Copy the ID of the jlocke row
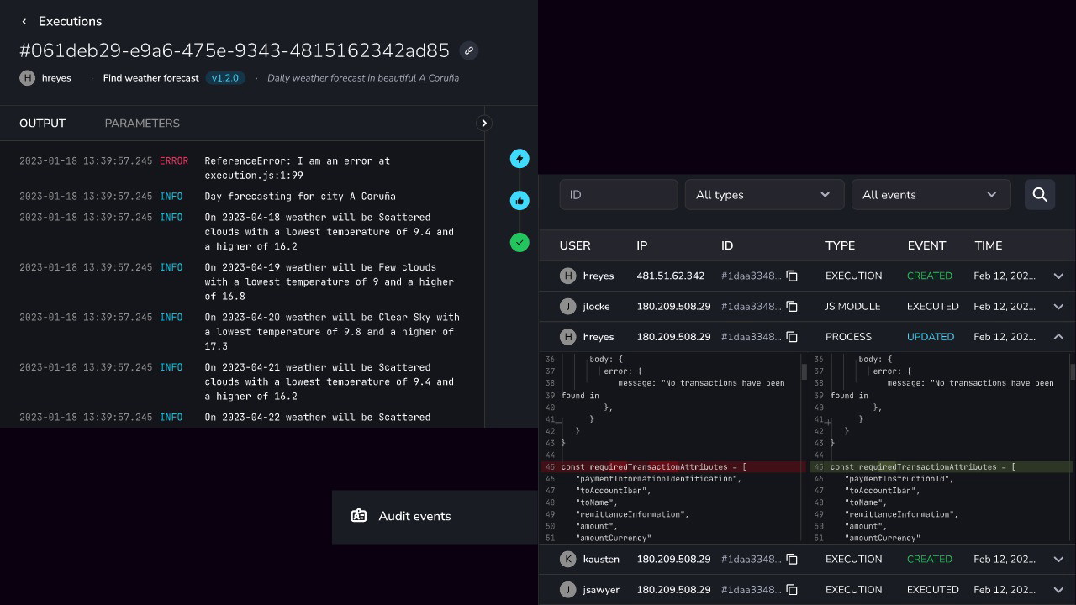The height and width of the screenshot is (605, 1076). point(791,306)
